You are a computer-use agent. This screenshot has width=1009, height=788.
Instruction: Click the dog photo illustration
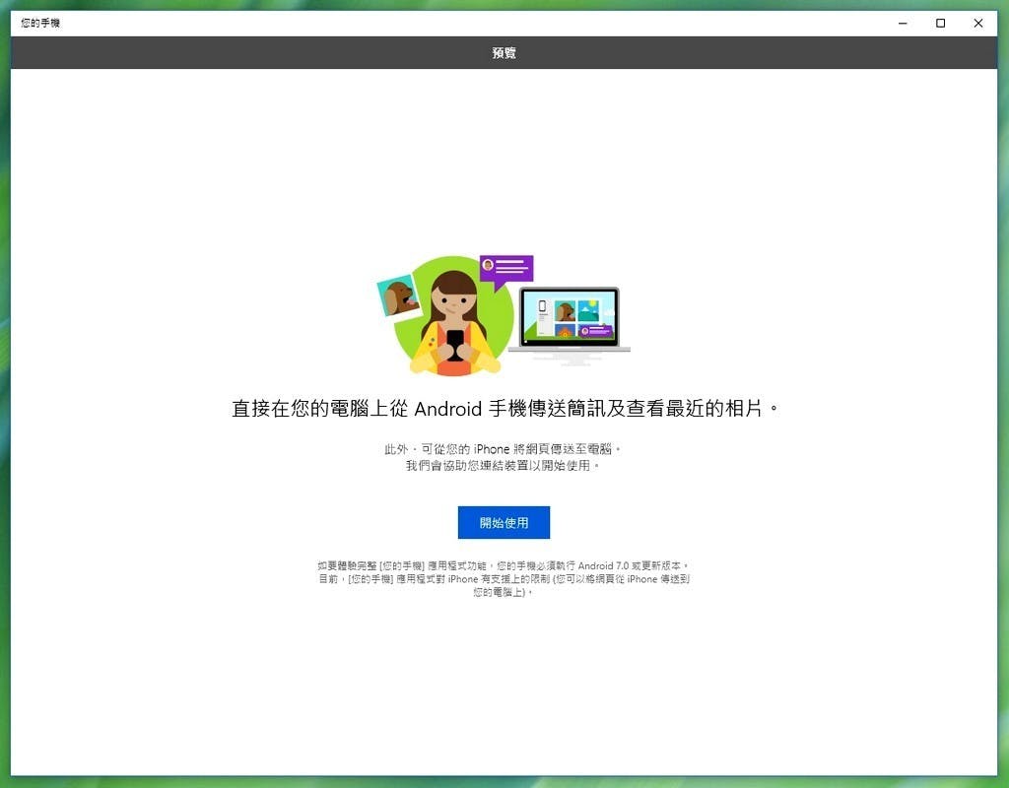point(399,295)
